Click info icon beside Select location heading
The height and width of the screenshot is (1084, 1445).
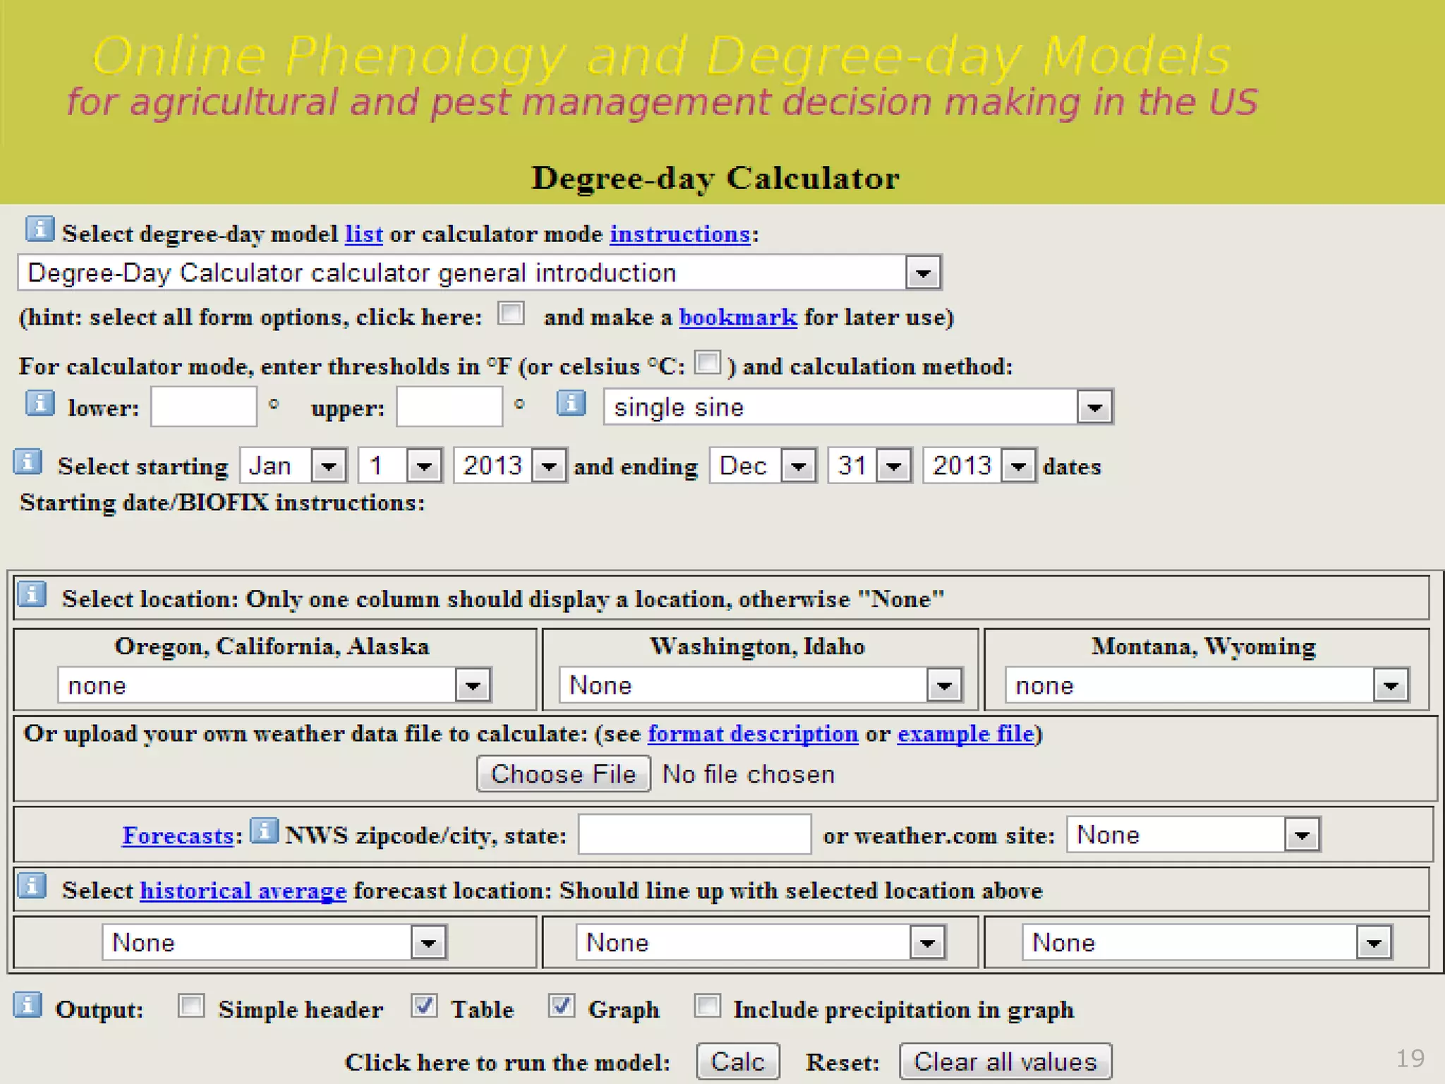click(x=32, y=594)
